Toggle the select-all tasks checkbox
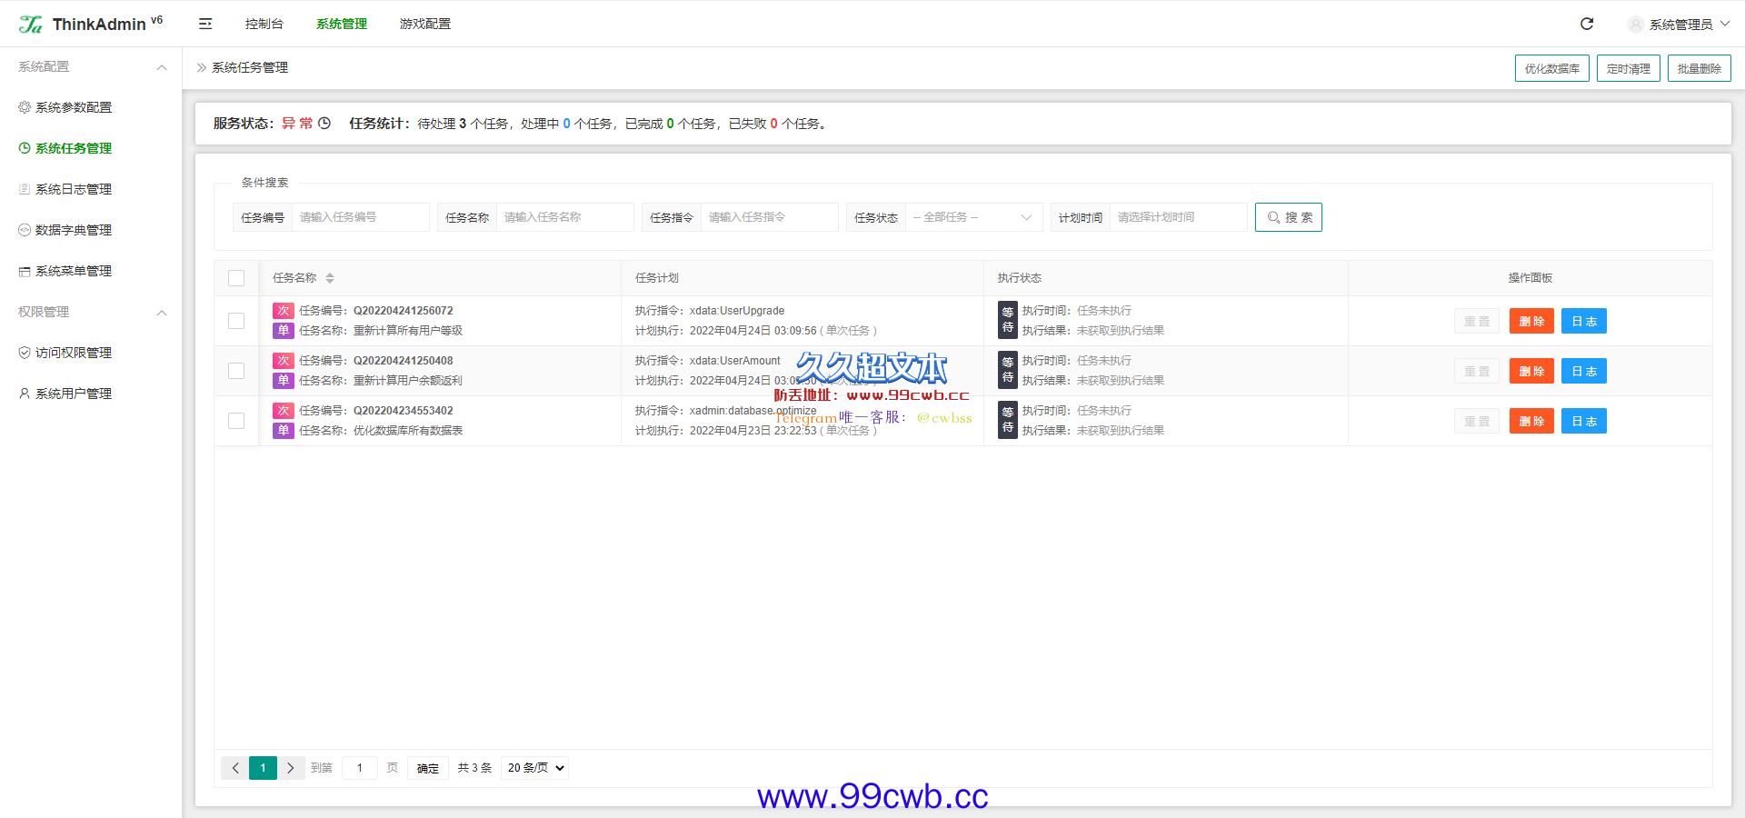Viewport: 1745px width, 818px height. tap(236, 278)
